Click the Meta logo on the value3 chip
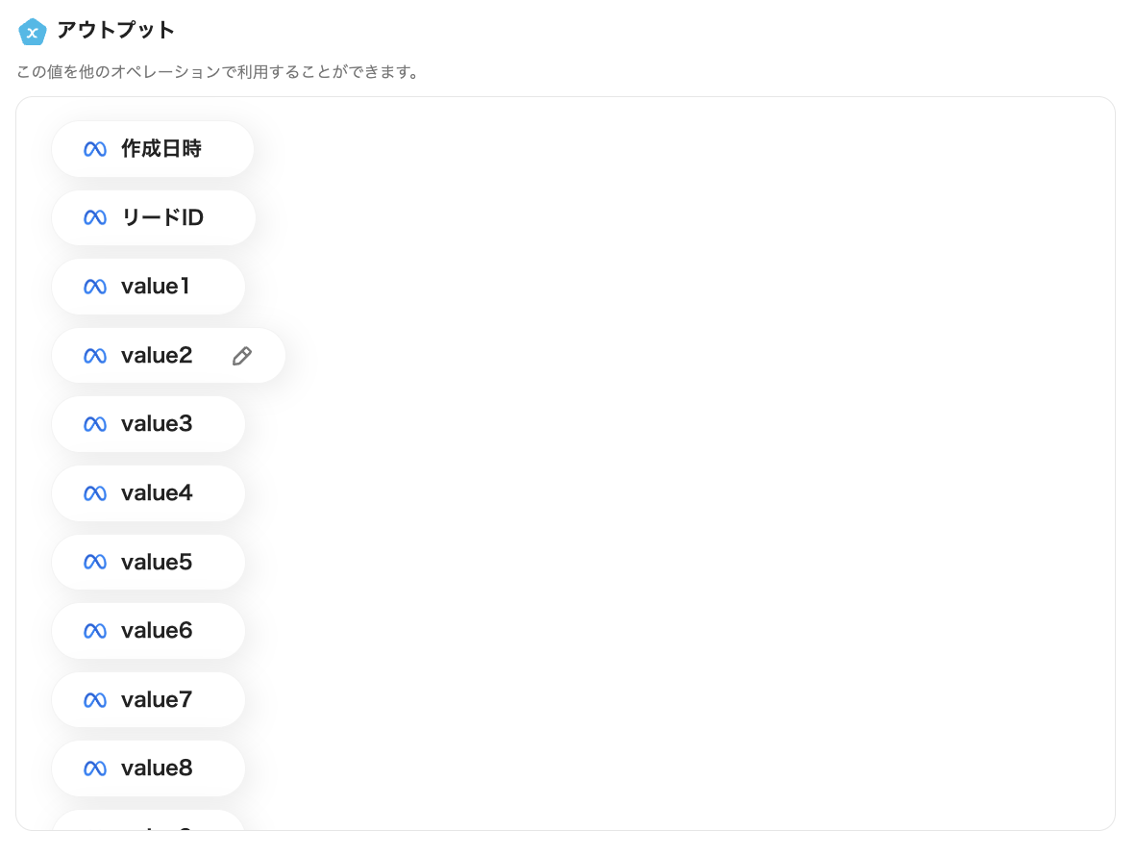 94,424
